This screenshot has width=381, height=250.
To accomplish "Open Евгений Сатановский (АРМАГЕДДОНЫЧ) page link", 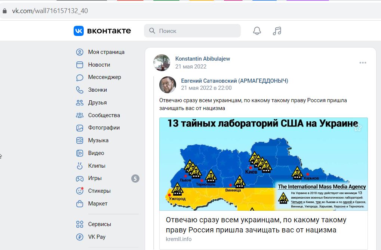I will [x=234, y=81].
